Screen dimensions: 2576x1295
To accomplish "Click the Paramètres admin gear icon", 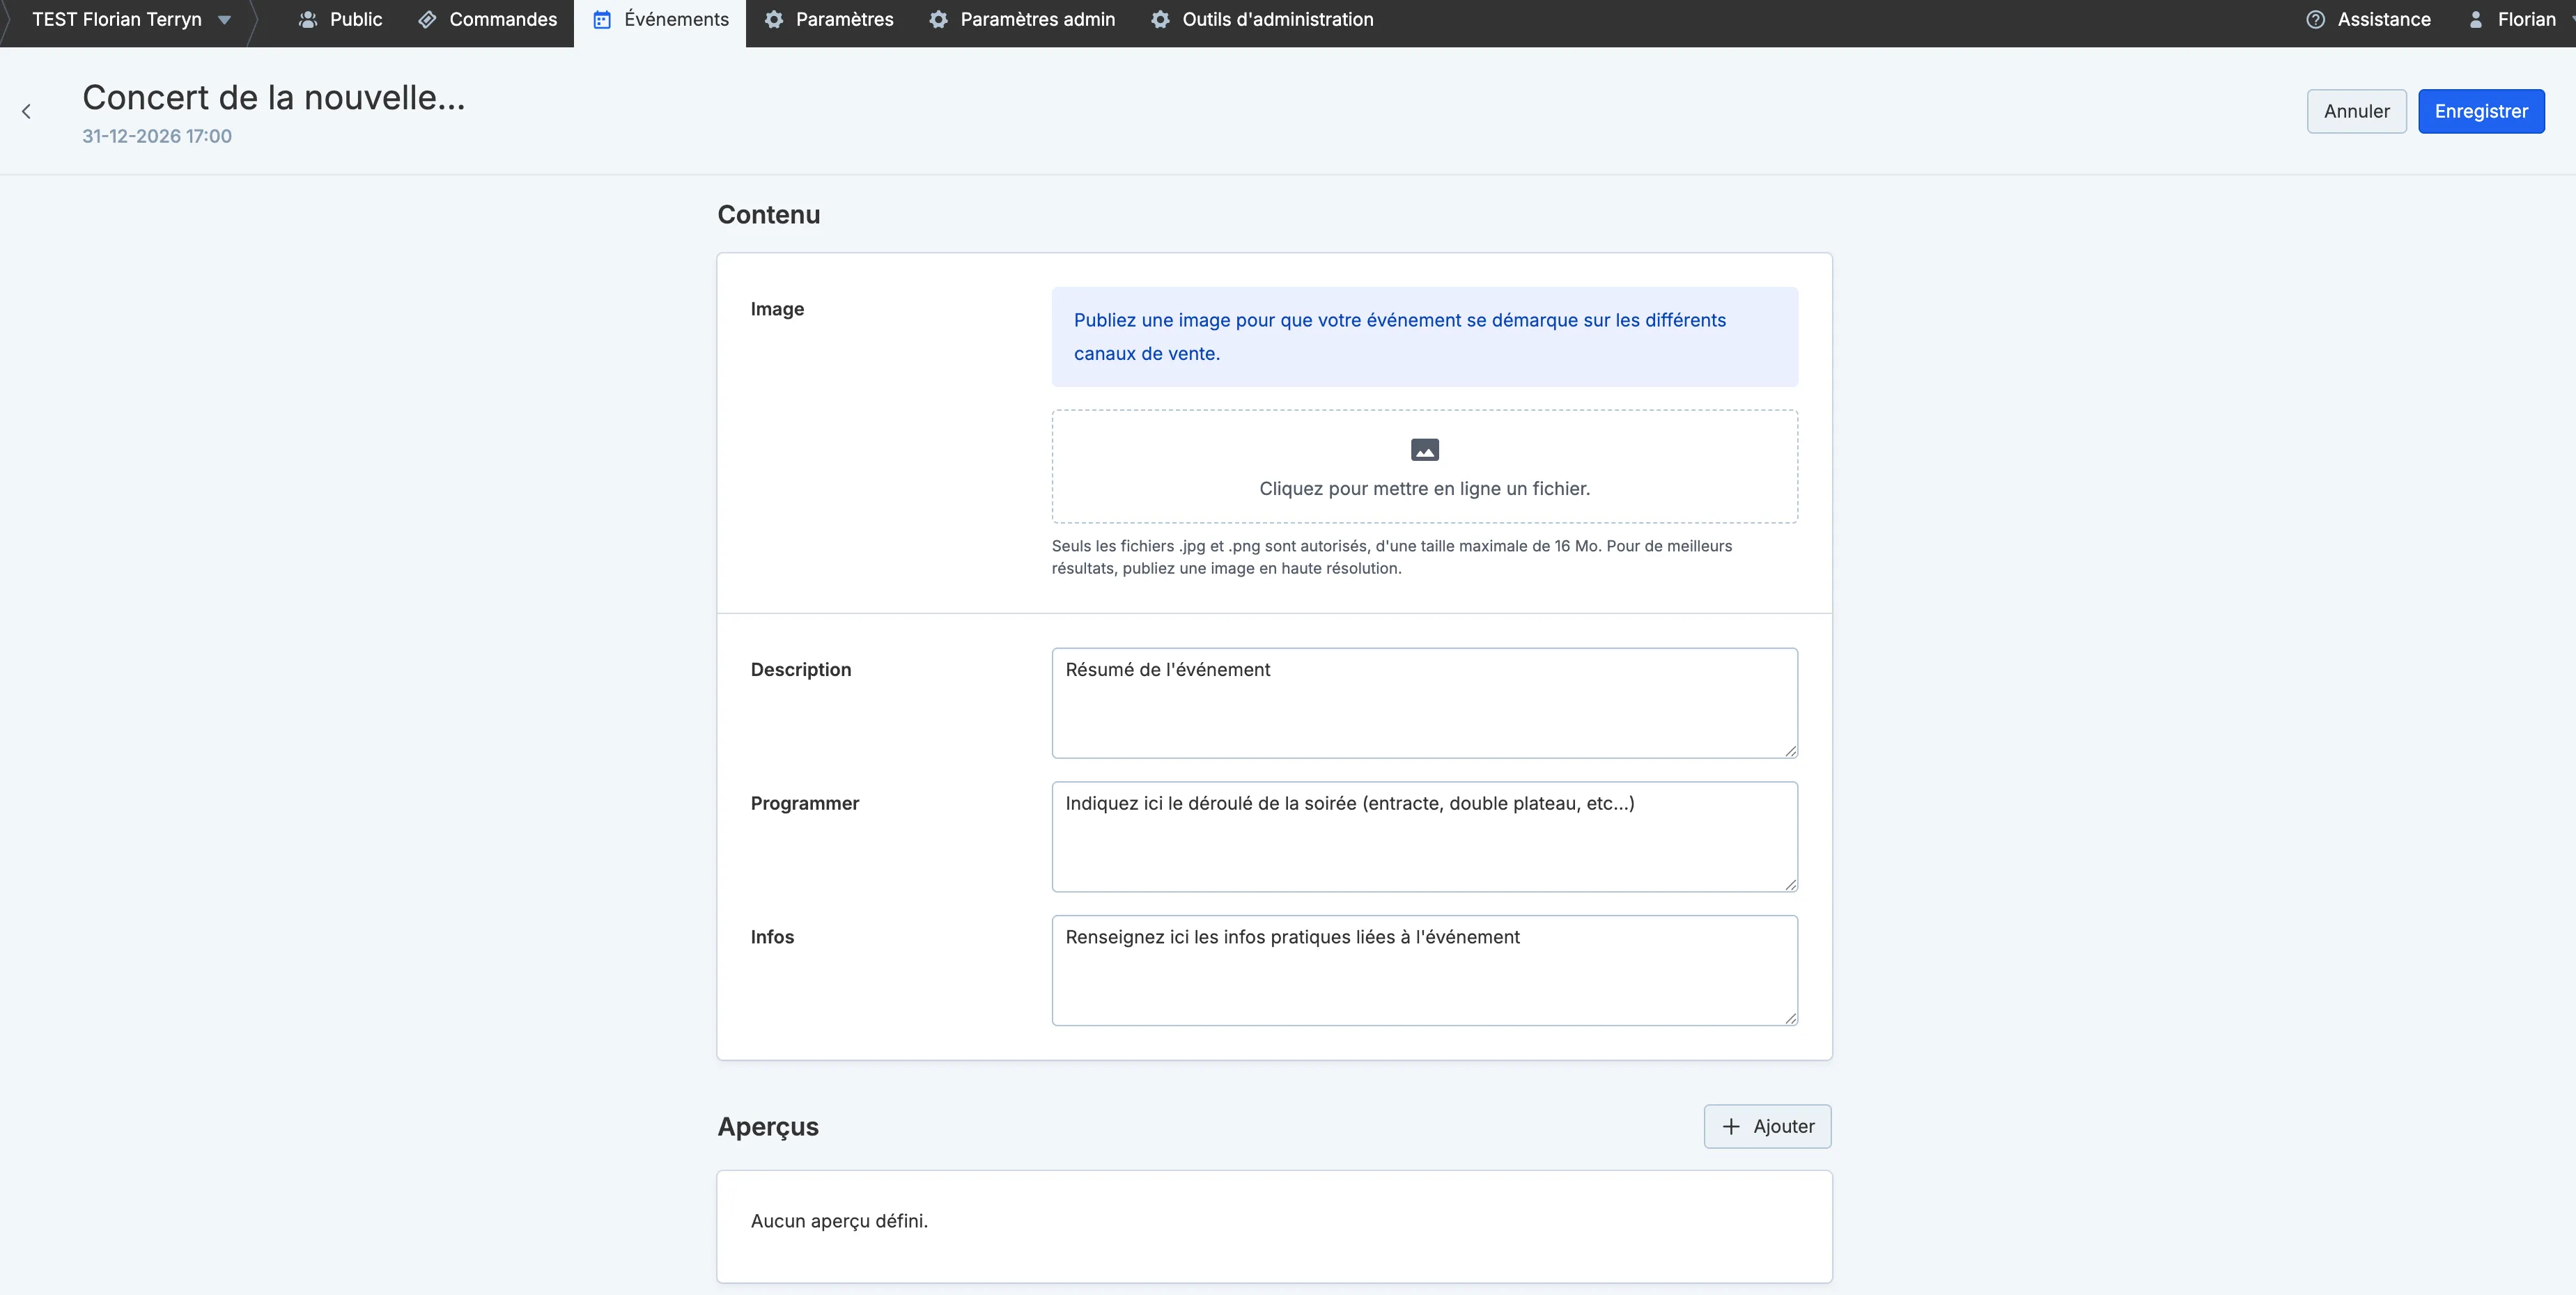I will tap(938, 19).
